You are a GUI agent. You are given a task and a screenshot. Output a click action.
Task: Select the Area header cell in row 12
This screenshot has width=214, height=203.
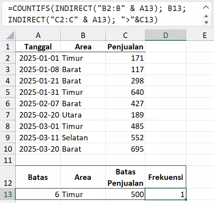83,177
